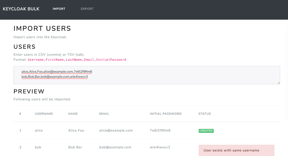Viewport: 288px width, 160px height.
Task: Click the NAME column header
Action: pyautogui.click(x=73, y=114)
